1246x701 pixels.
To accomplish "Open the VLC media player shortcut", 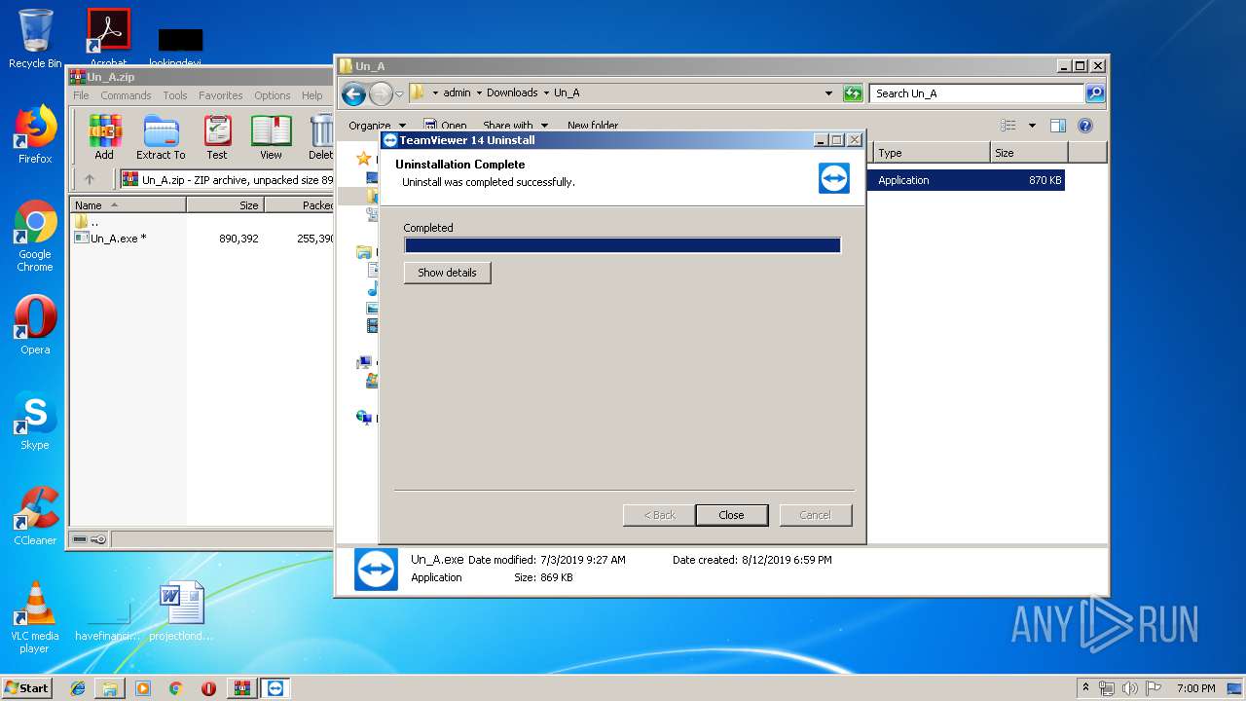I will pos(35,617).
